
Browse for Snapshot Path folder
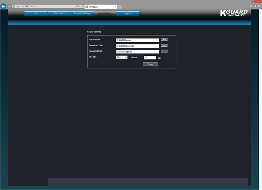[x=164, y=51]
